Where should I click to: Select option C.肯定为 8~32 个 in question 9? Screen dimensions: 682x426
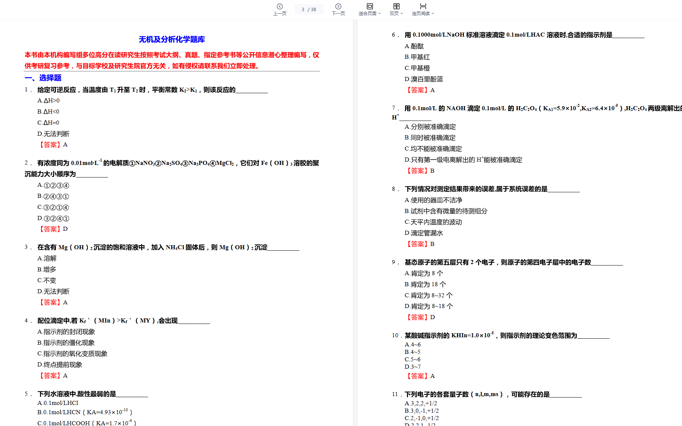click(428, 295)
